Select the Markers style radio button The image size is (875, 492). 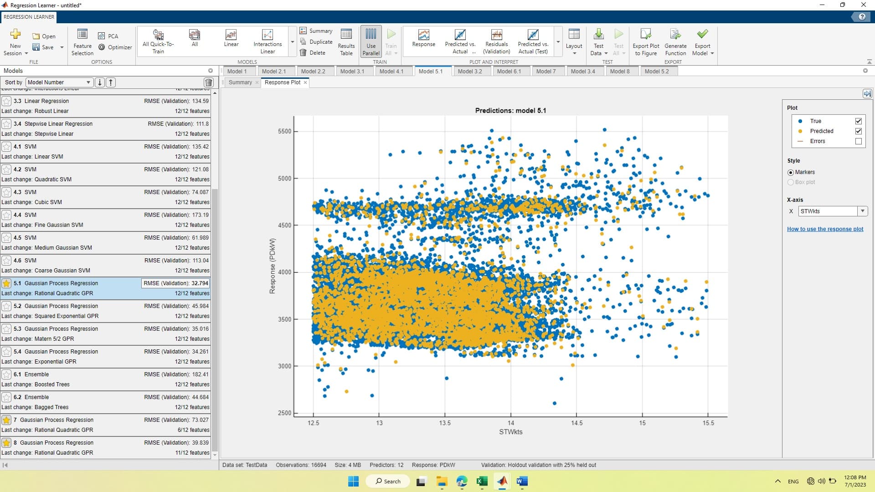791,172
